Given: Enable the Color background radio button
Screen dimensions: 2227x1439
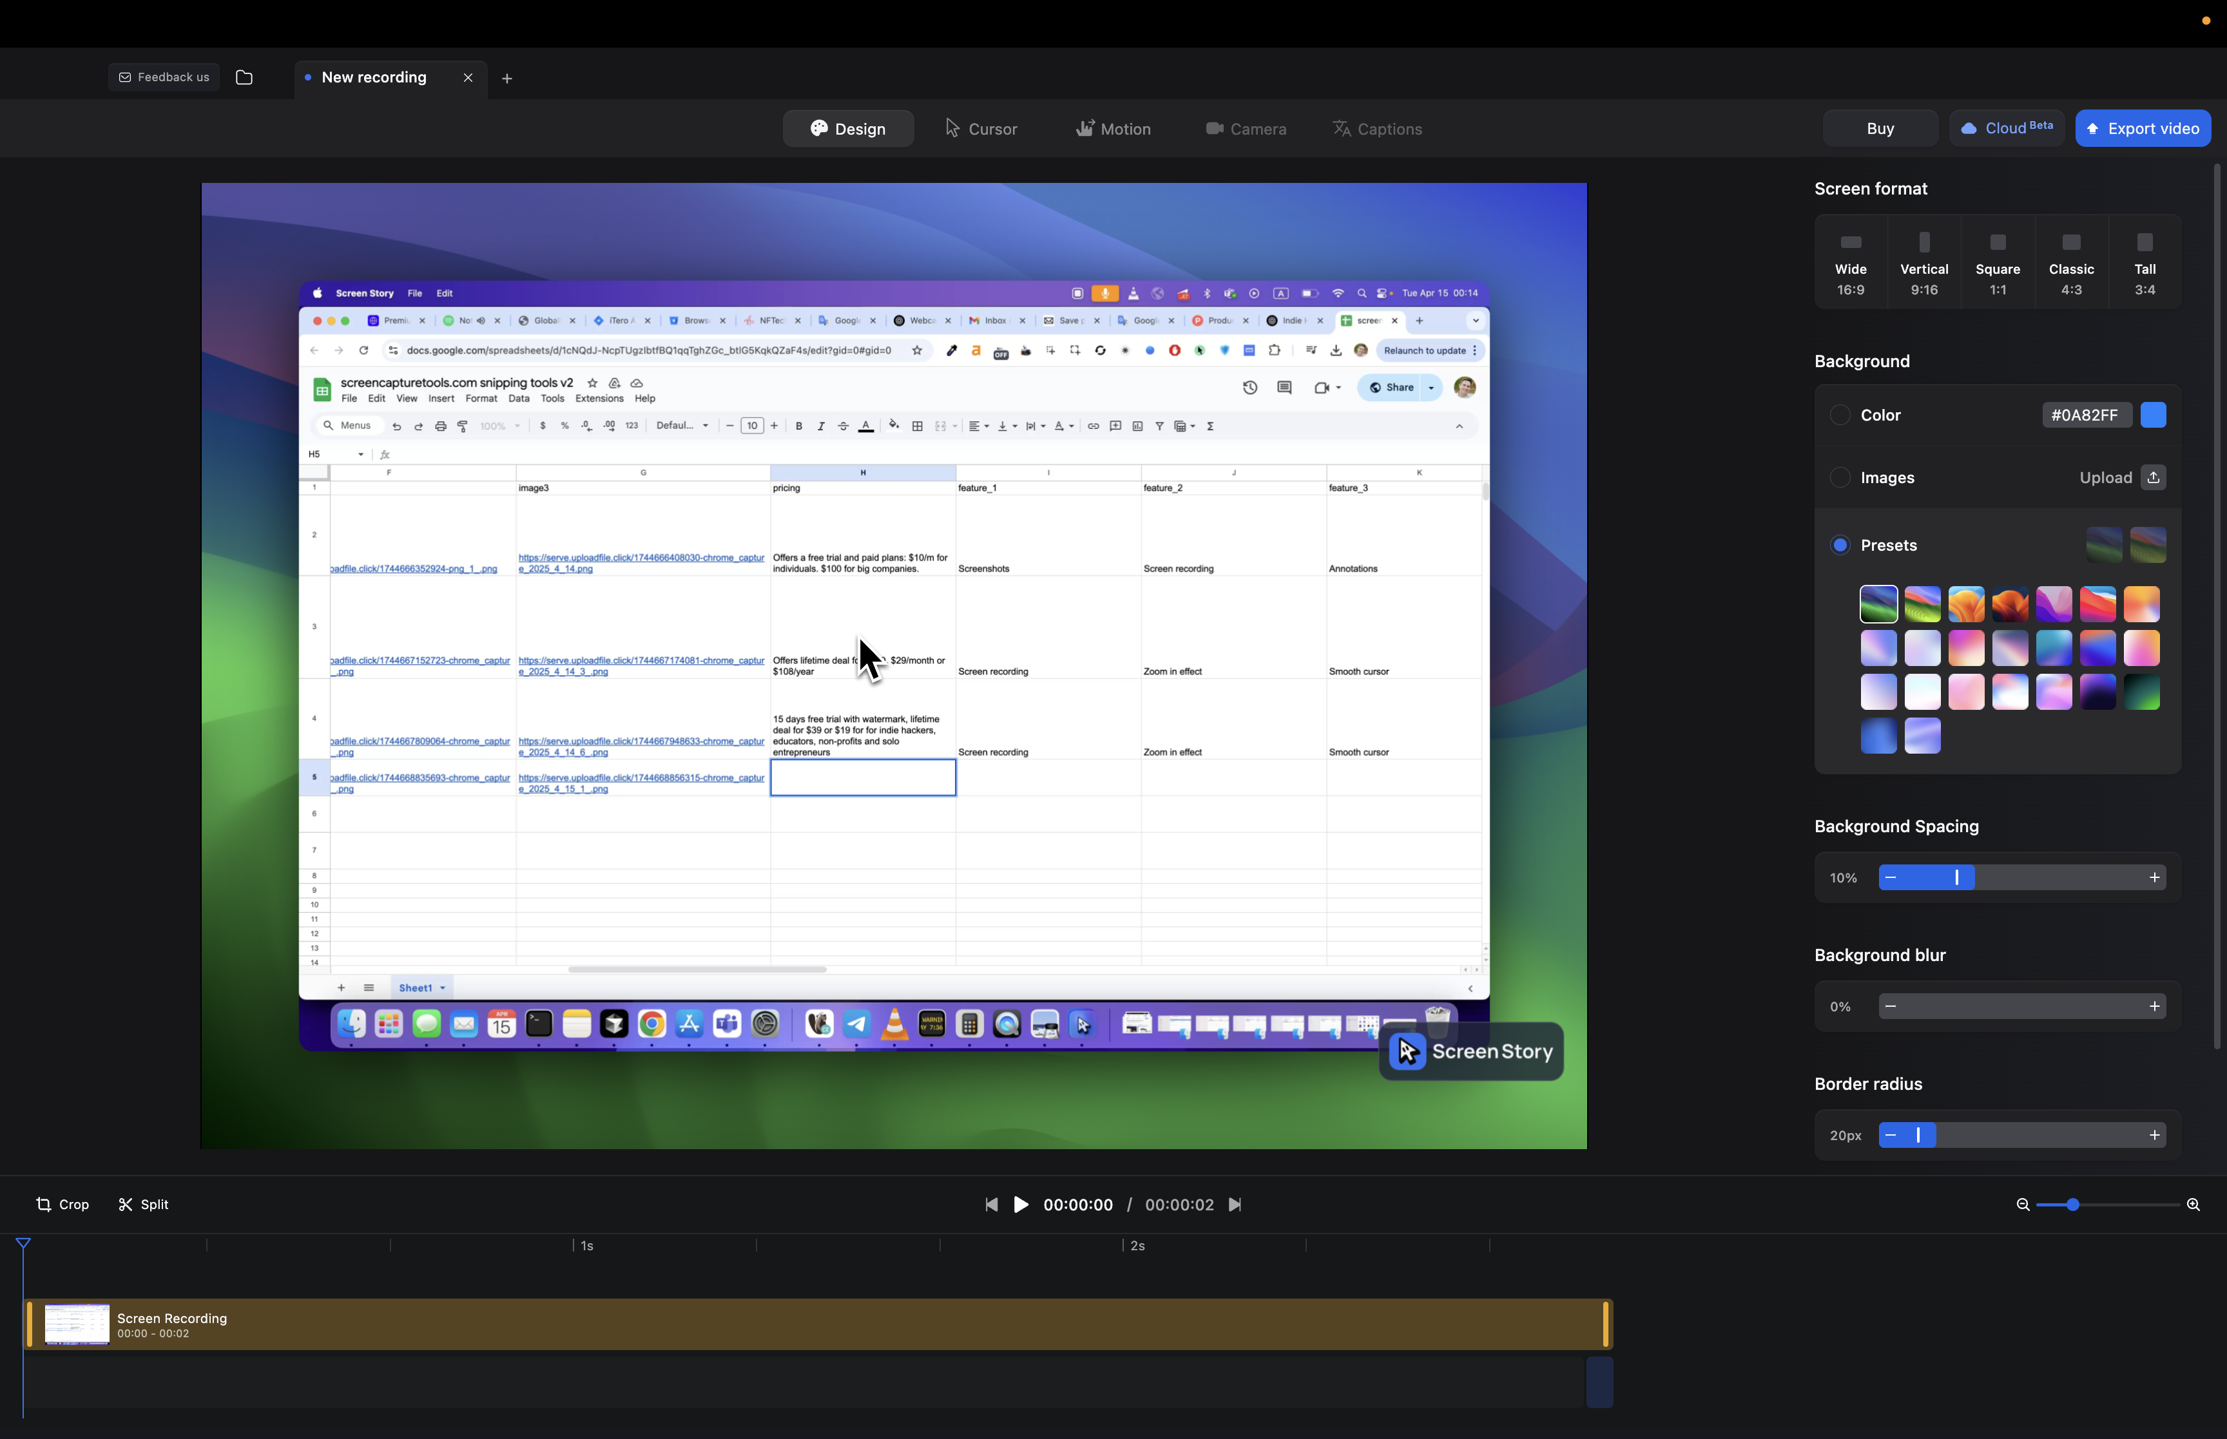Looking at the screenshot, I should pyautogui.click(x=1839, y=415).
